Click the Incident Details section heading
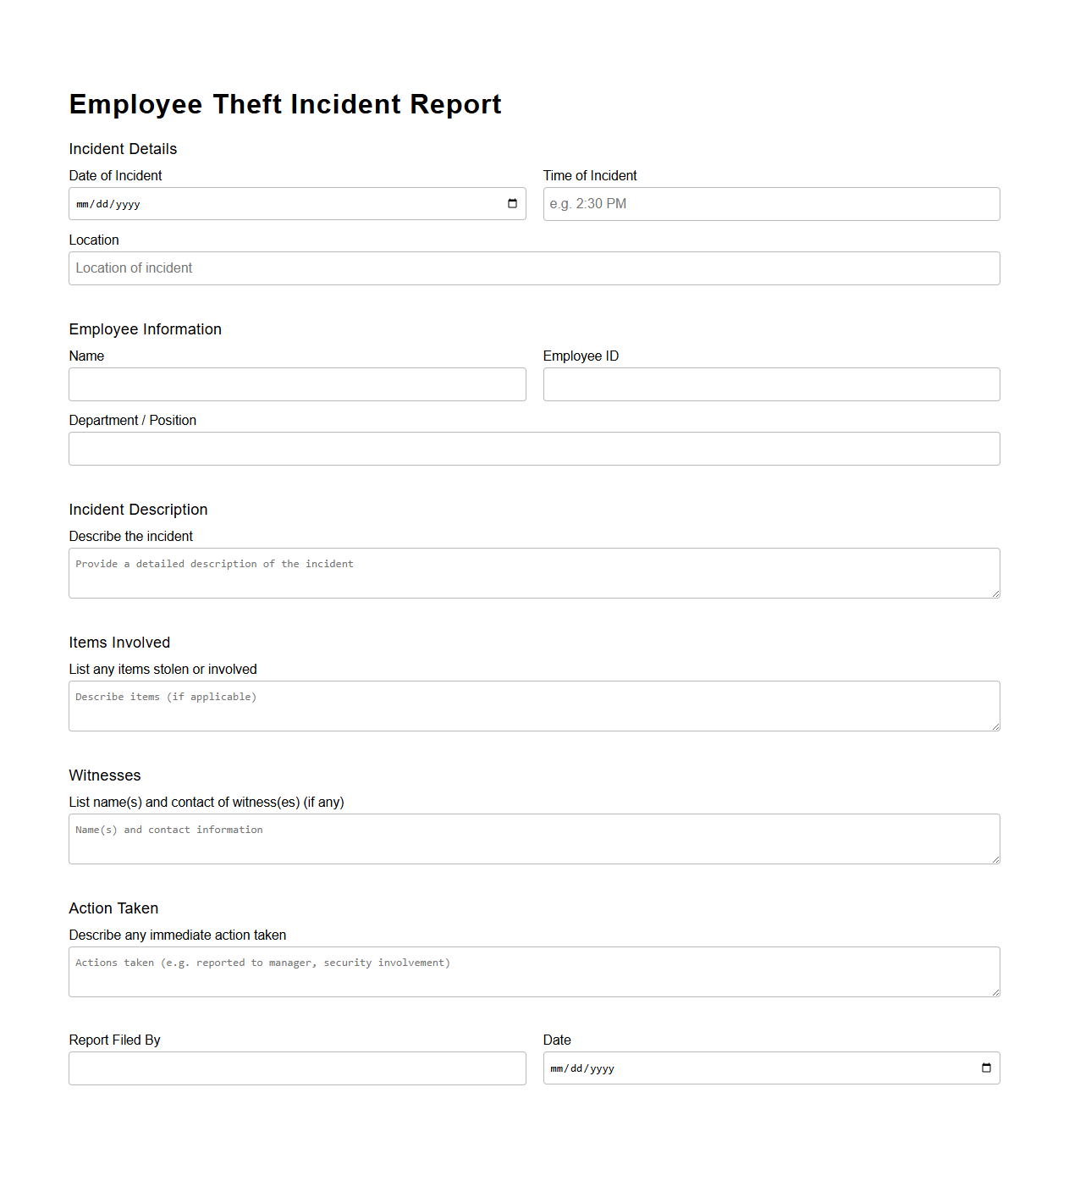The height and width of the screenshot is (1192, 1069). click(123, 148)
